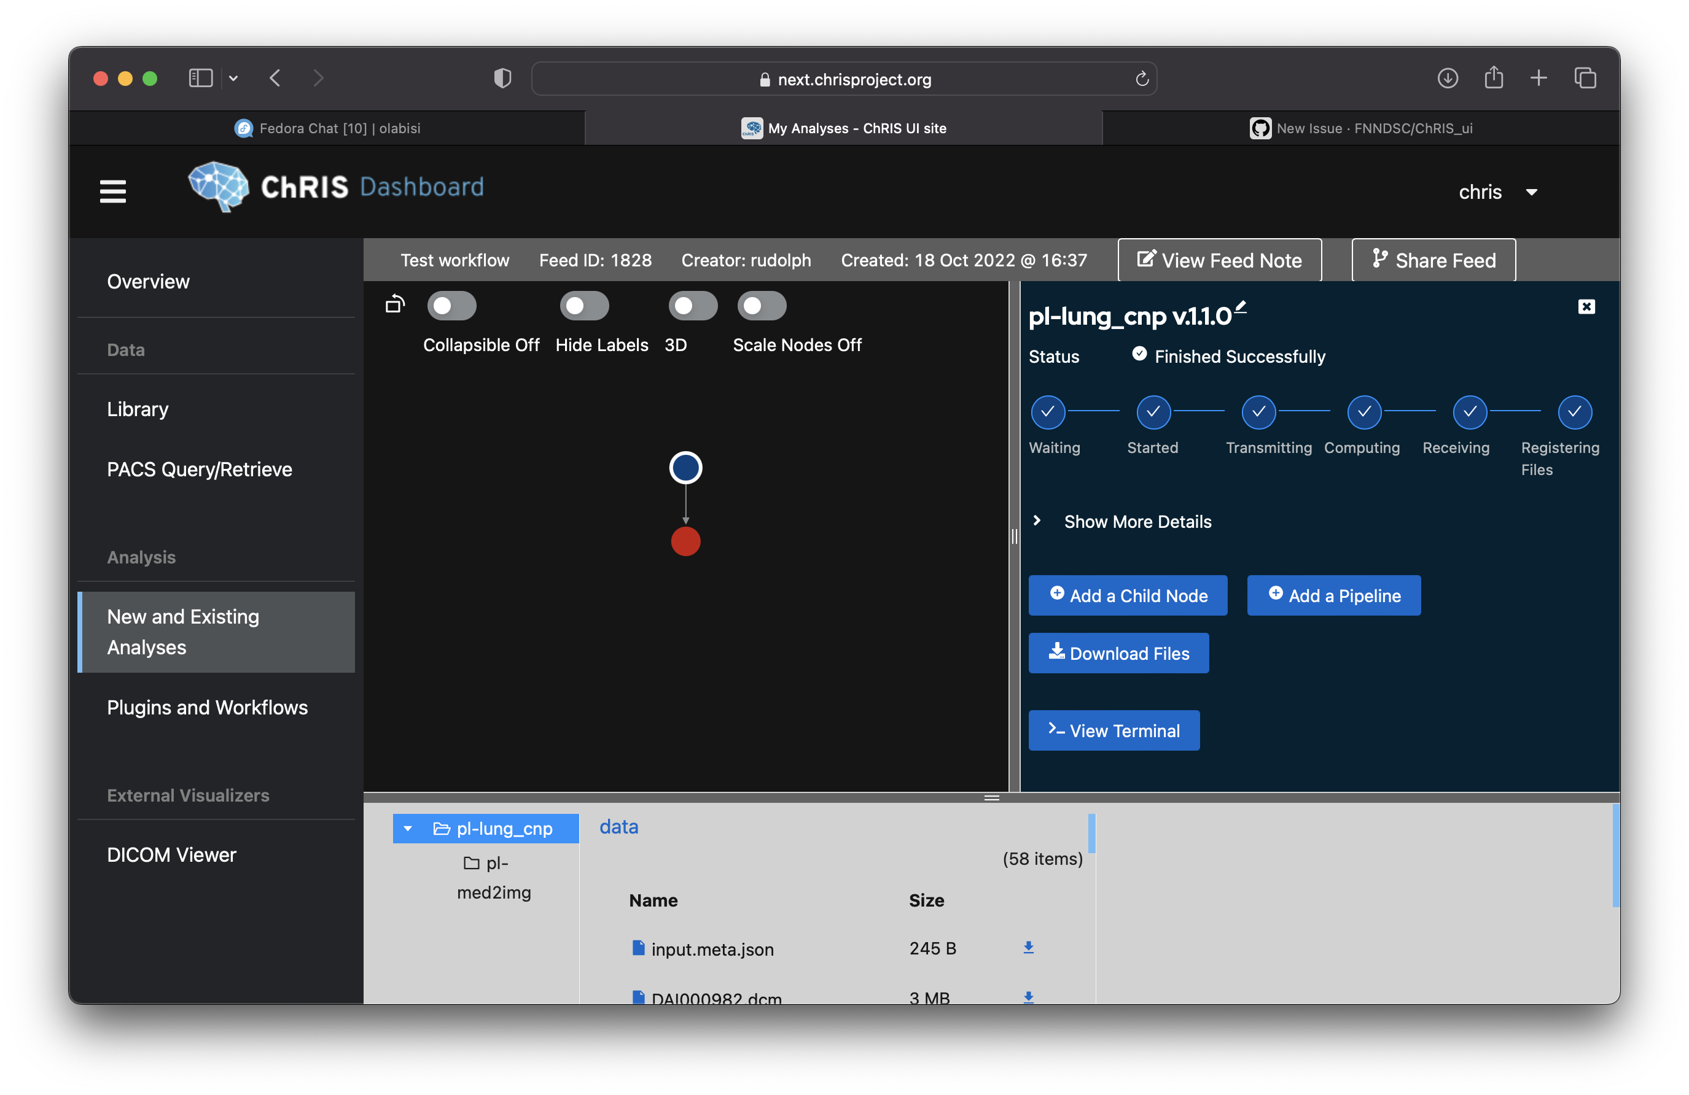Switch the graph to 3D view
Screen dimensions: 1689x1095
[x=692, y=306]
